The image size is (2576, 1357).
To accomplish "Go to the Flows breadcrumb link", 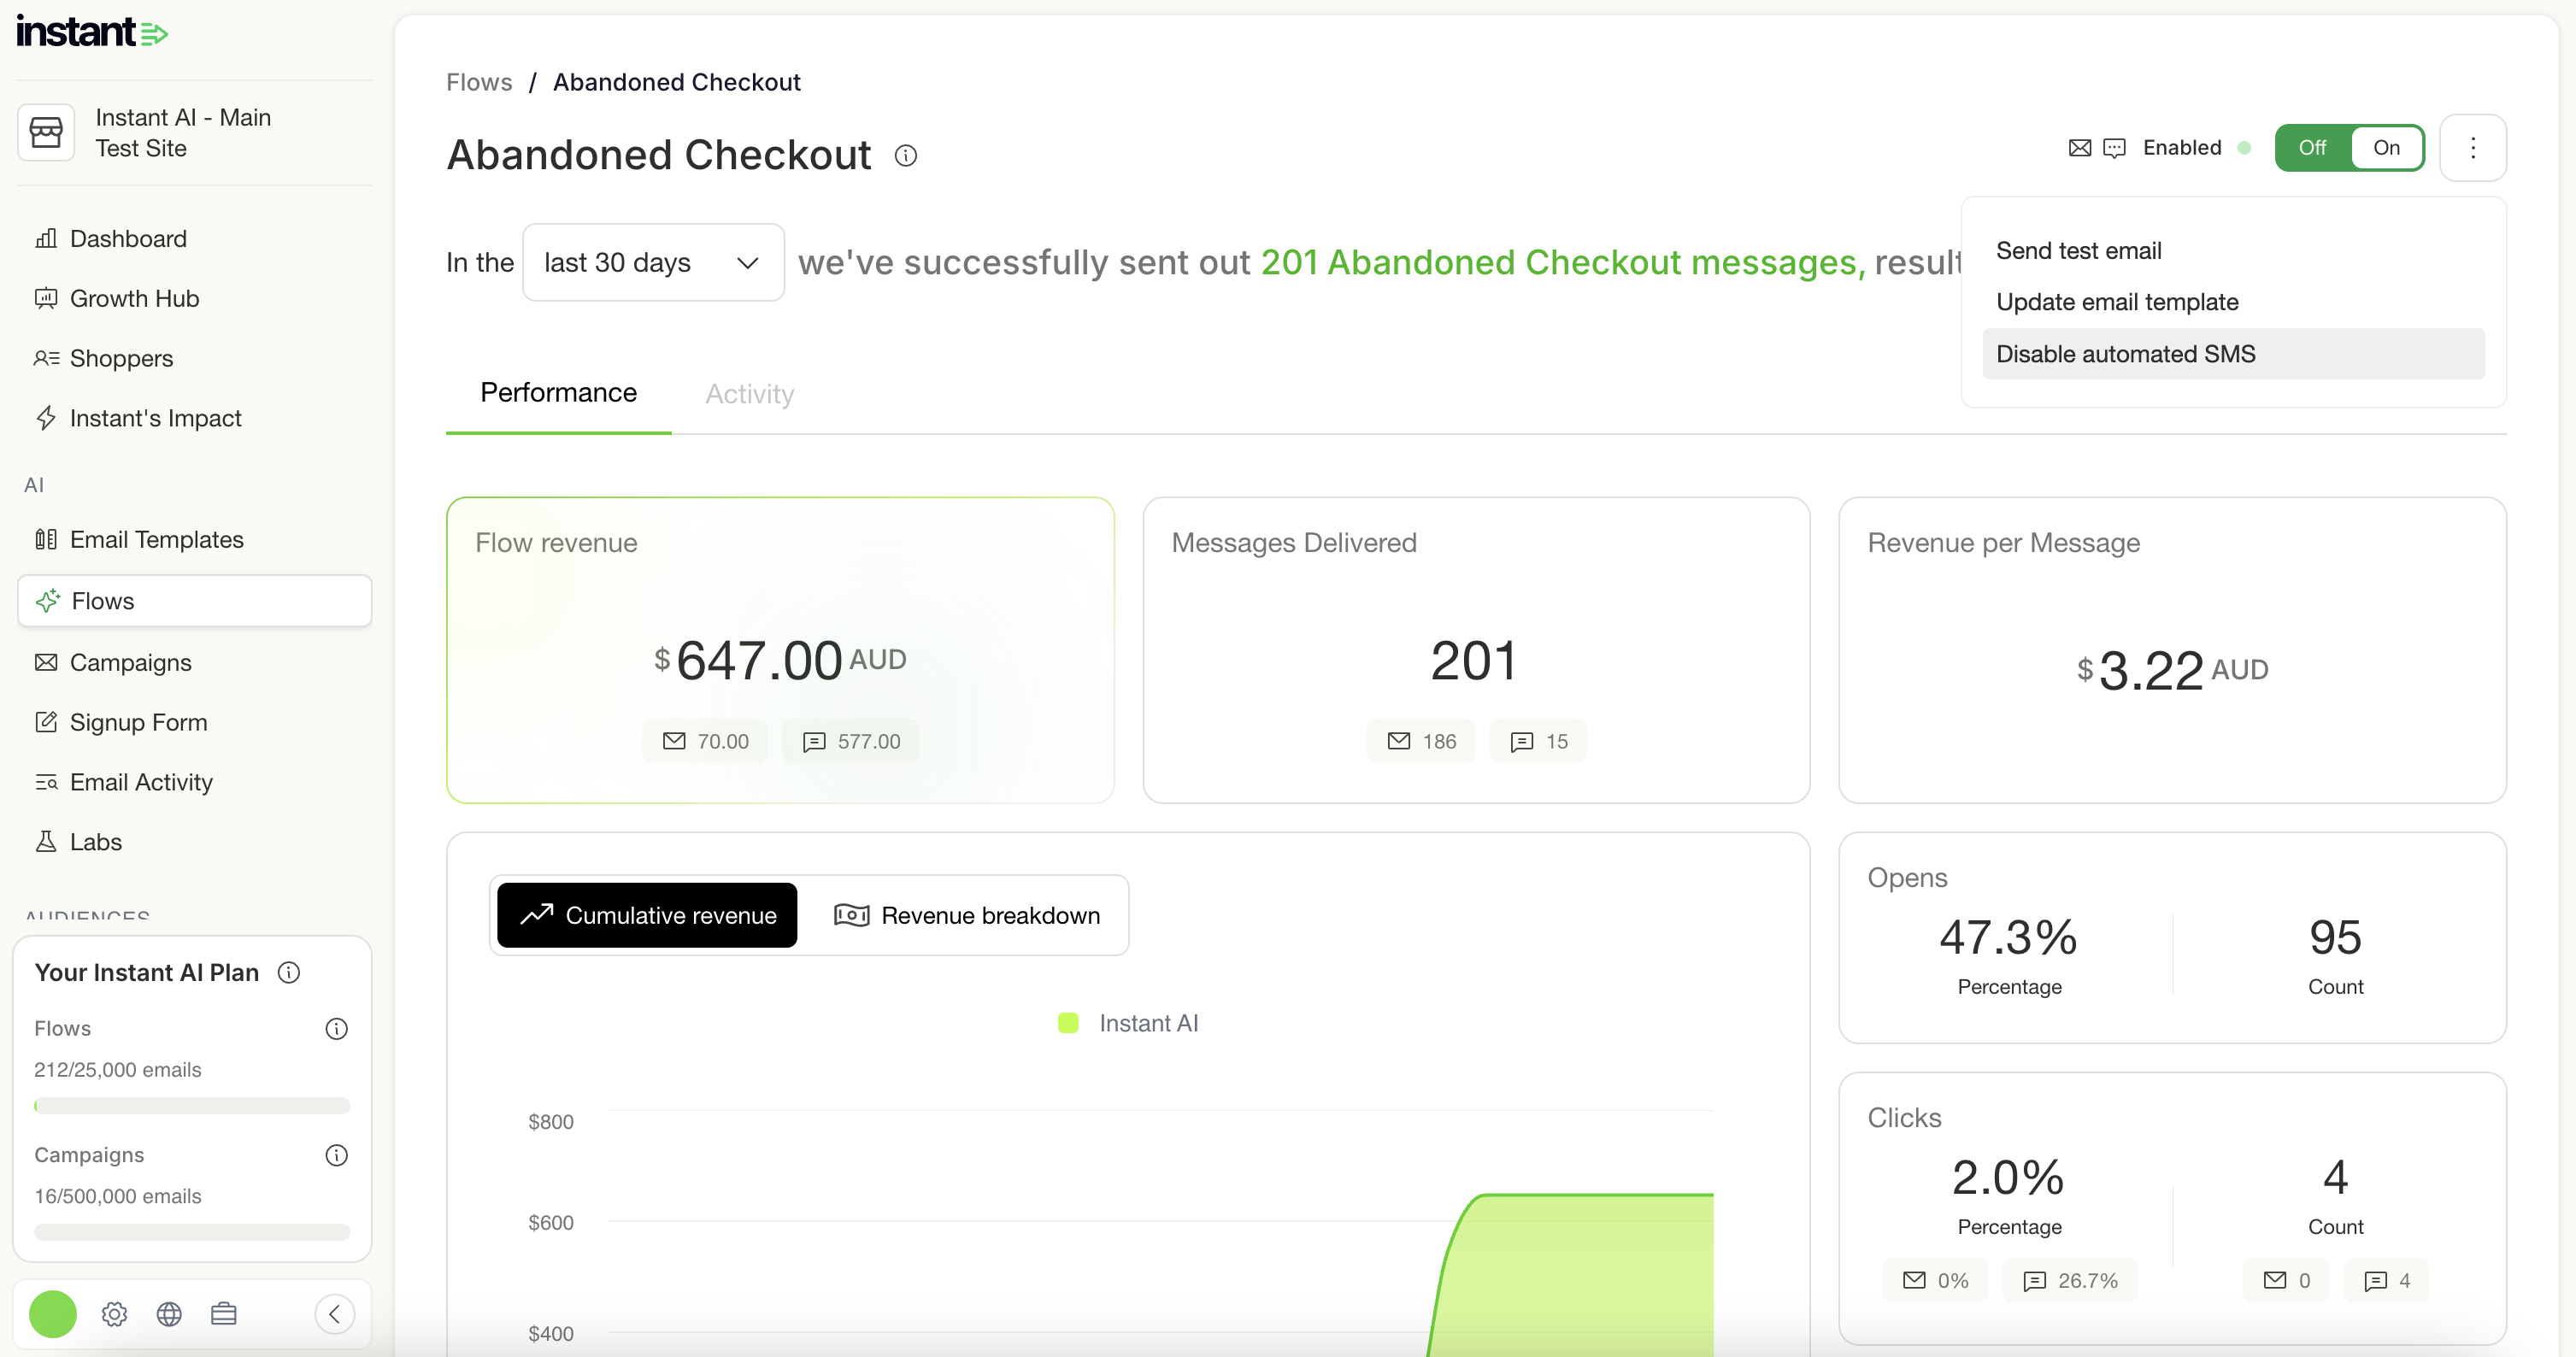I will click(x=479, y=82).
